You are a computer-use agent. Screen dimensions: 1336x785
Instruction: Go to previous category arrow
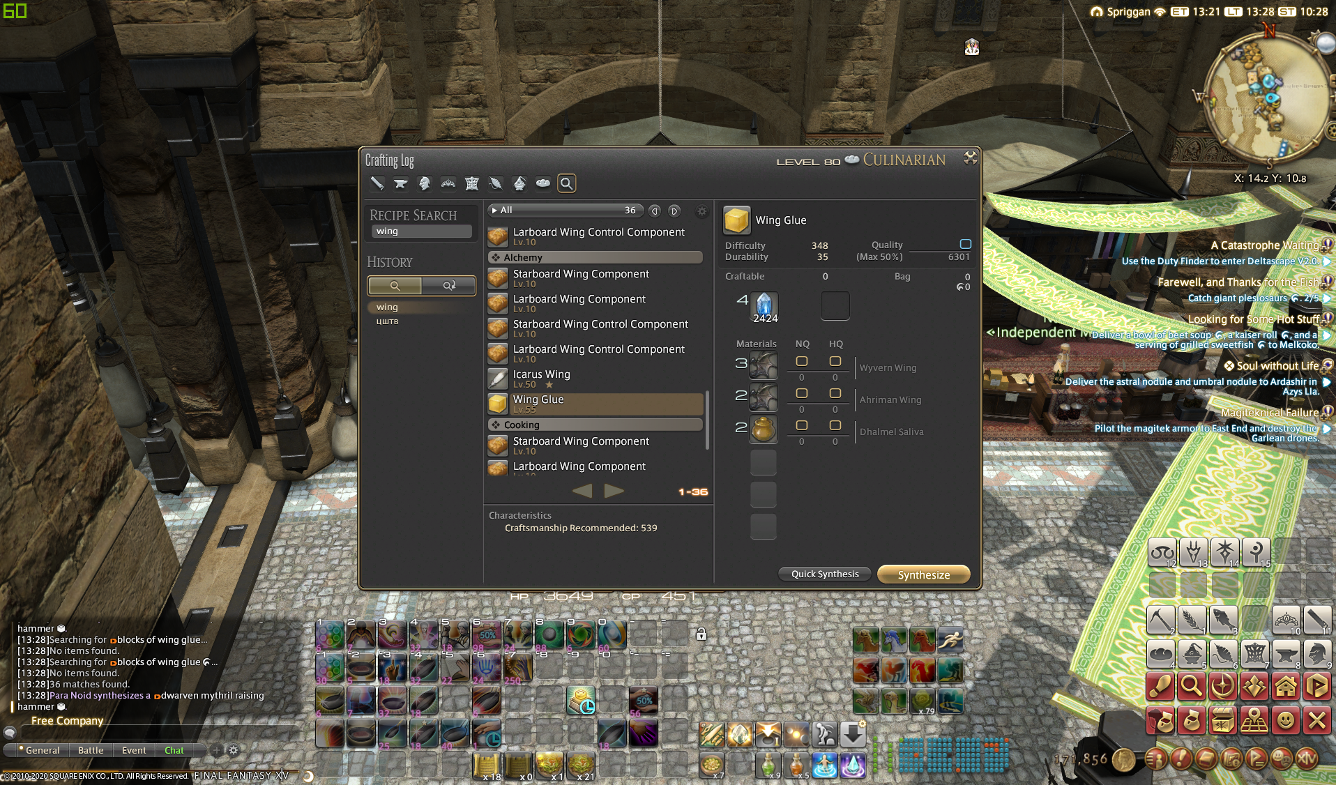coord(655,211)
